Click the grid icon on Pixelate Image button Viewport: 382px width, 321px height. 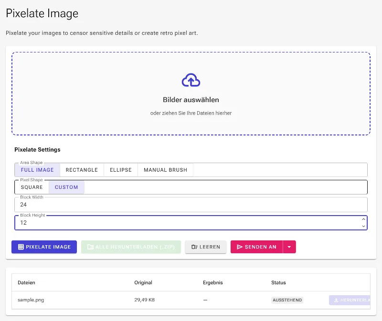tap(21, 247)
